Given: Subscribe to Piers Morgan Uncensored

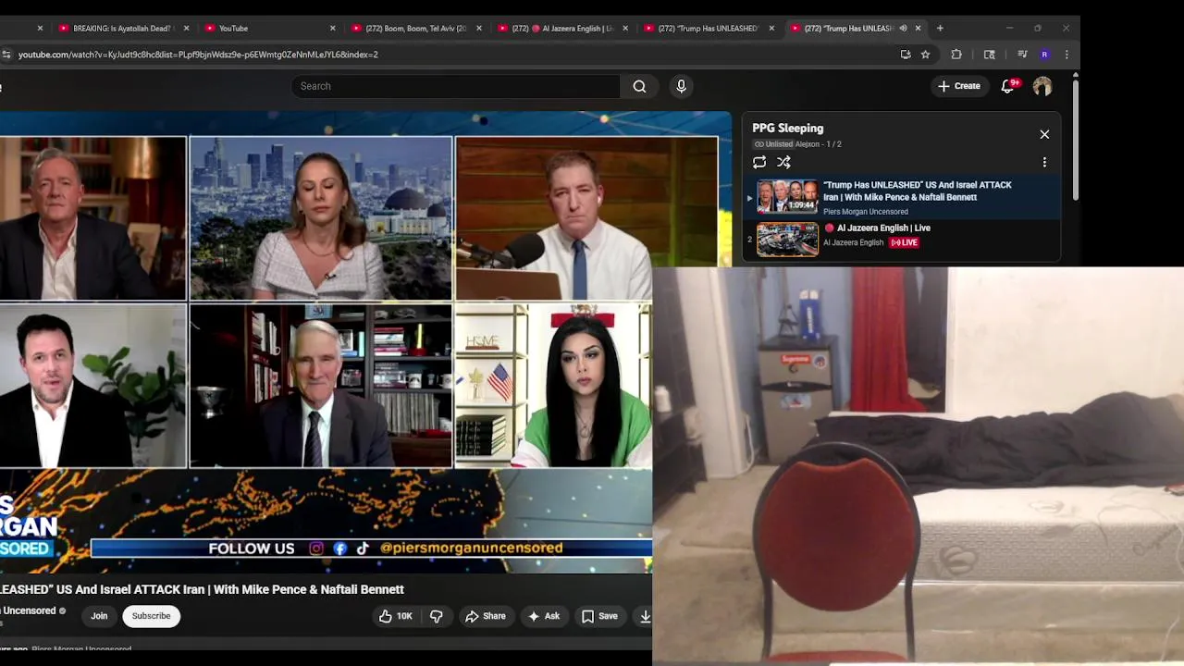Looking at the screenshot, I should tap(151, 616).
